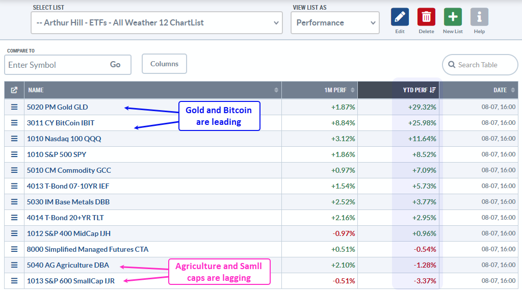
Task: Click the Edit pencil icon
Action: (x=400, y=17)
